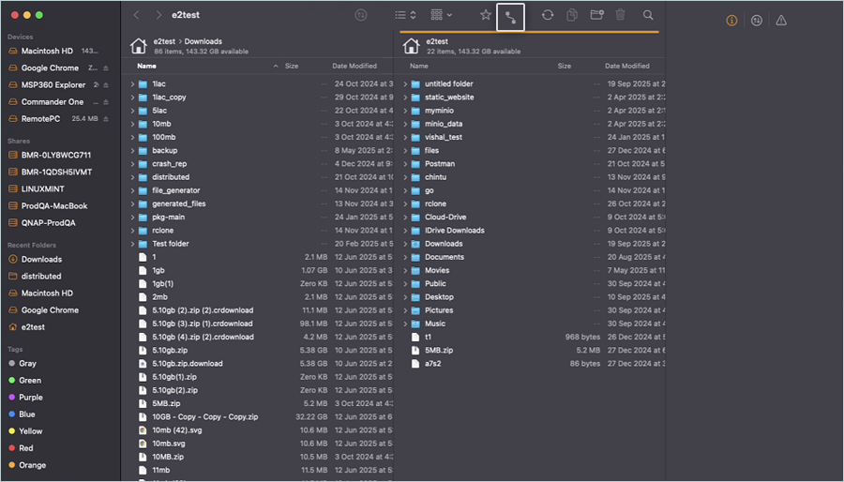Expand the Cloud-Drive folder in right pane
The width and height of the screenshot is (844, 482).
[x=405, y=217]
